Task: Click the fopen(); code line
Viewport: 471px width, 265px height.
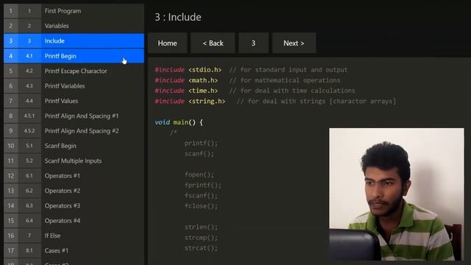Action: point(199,174)
